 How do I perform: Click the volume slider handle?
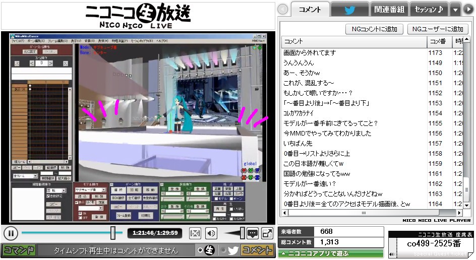point(242,233)
